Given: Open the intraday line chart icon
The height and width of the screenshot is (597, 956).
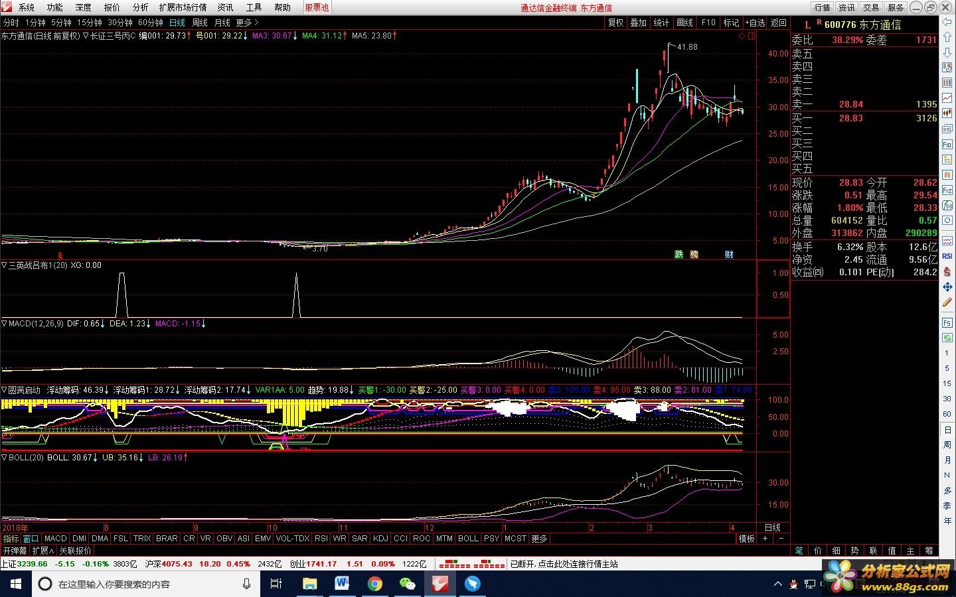Looking at the screenshot, I should pos(947,98).
